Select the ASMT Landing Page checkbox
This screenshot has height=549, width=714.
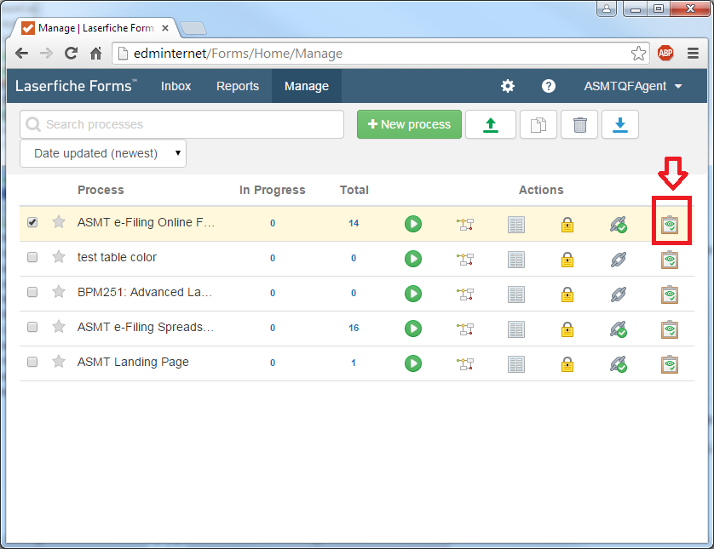coord(32,362)
